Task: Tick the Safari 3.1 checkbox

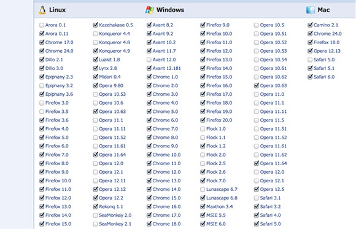Action: (x=257, y=198)
